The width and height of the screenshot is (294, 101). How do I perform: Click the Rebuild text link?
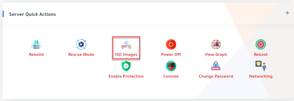point(36,55)
